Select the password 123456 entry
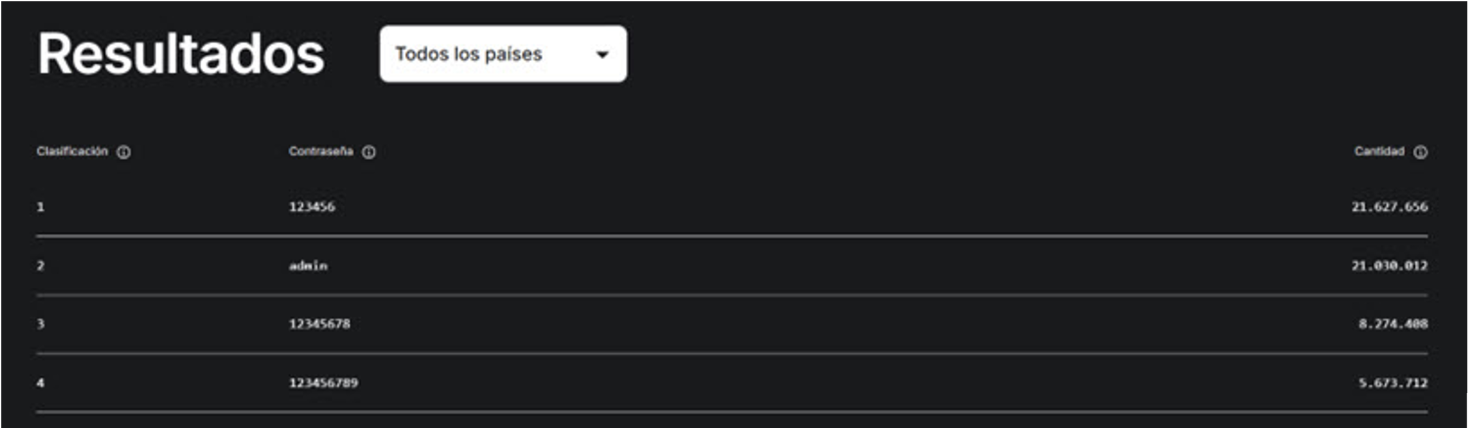 312,207
